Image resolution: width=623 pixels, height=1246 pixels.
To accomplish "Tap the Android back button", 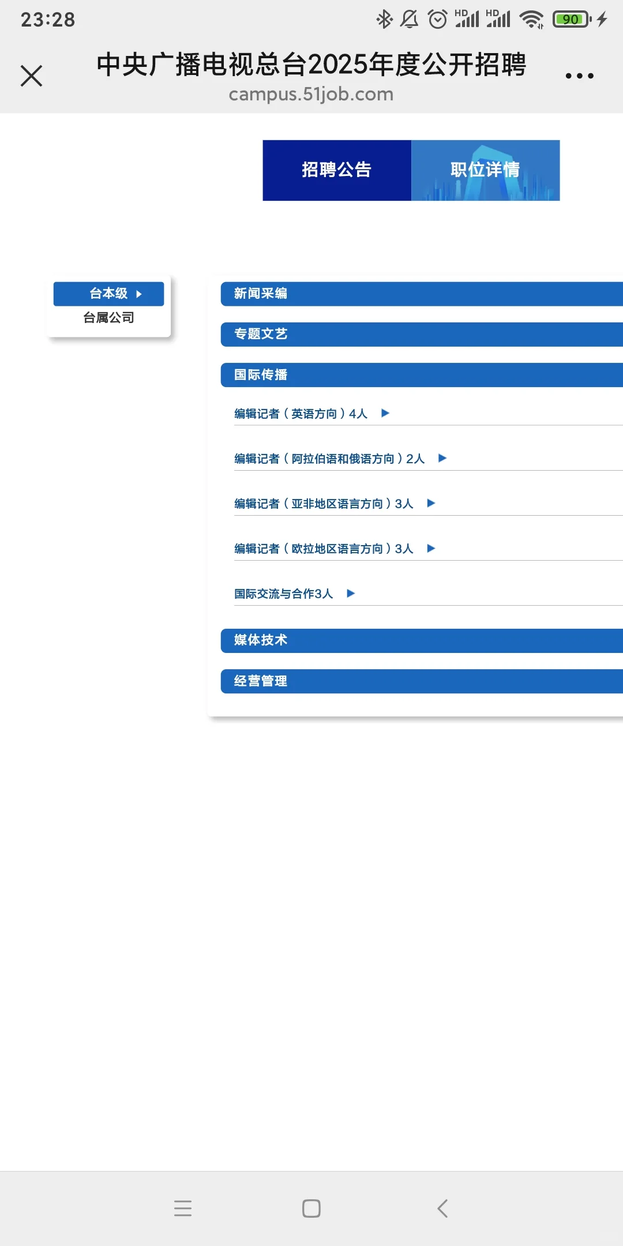I will click(442, 1208).
